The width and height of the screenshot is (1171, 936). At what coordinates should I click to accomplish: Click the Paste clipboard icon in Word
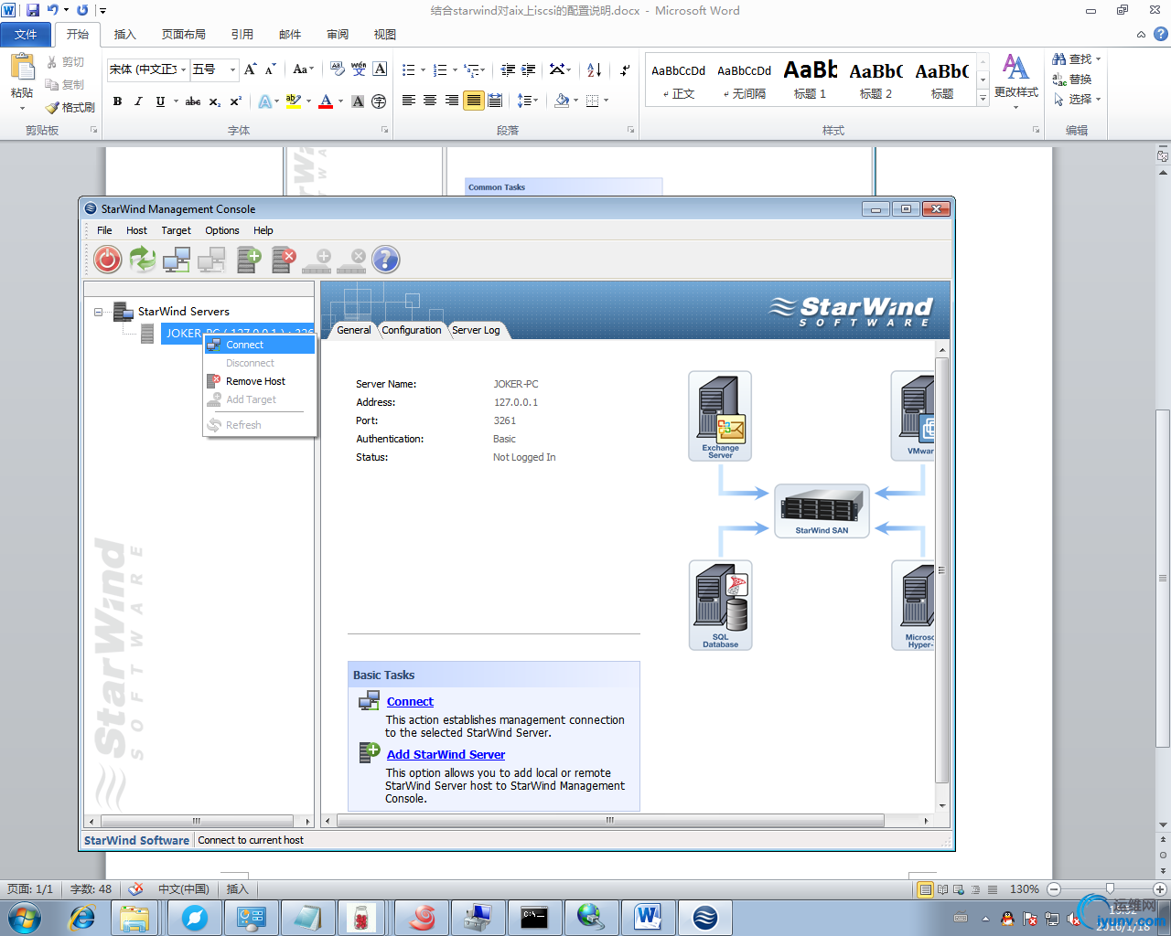click(x=22, y=68)
